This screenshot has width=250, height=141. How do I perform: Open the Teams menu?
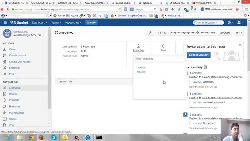pyautogui.click(x=56, y=22)
